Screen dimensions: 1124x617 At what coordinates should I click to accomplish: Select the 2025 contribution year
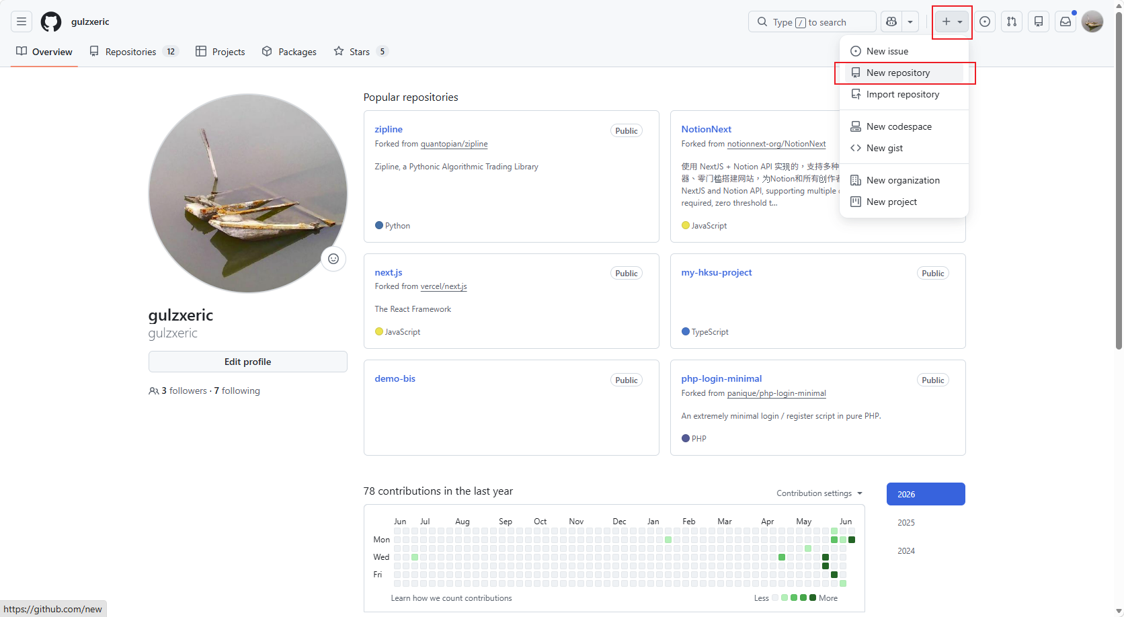pyautogui.click(x=926, y=522)
